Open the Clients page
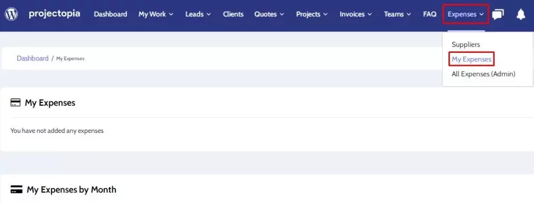The height and width of the screenshot is (203, 534). click(x=233, y=14)
